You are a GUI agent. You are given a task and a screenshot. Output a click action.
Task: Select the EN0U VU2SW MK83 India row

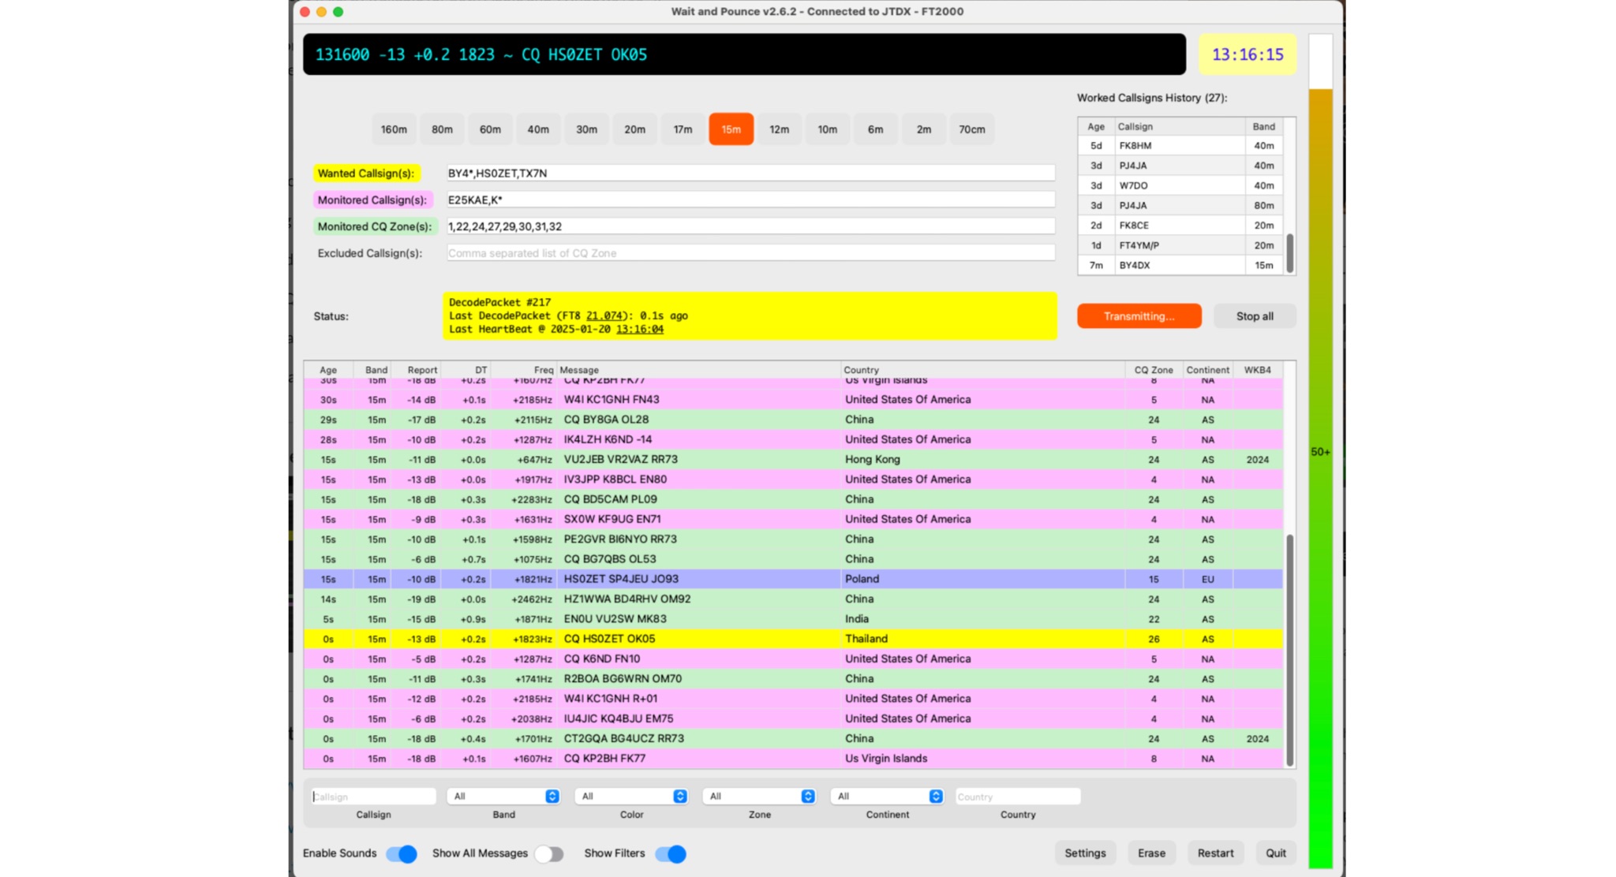pyautogui.click(x=793, y=619)
